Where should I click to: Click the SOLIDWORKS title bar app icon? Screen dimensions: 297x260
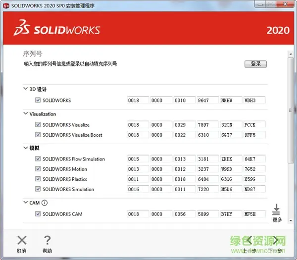pos(6,5)
